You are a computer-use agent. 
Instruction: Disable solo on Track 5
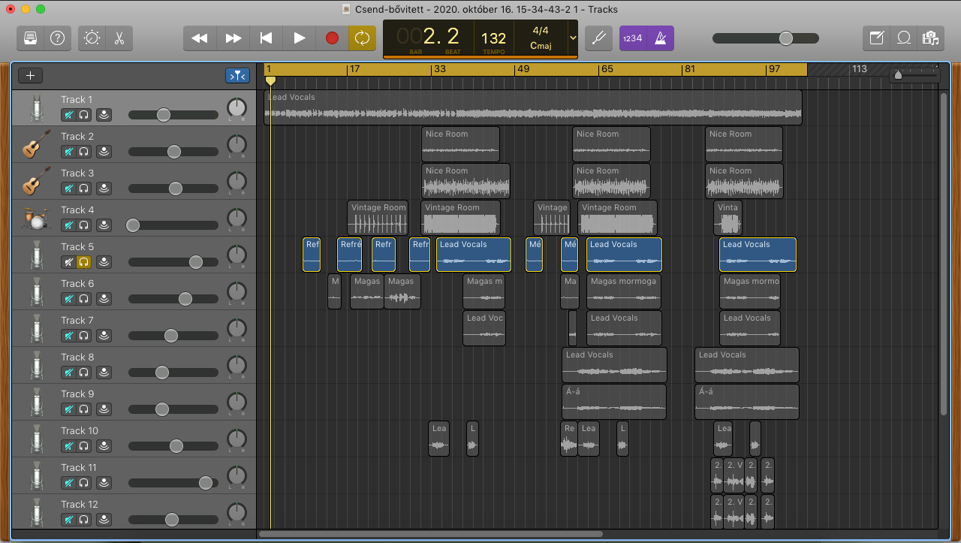84,262
